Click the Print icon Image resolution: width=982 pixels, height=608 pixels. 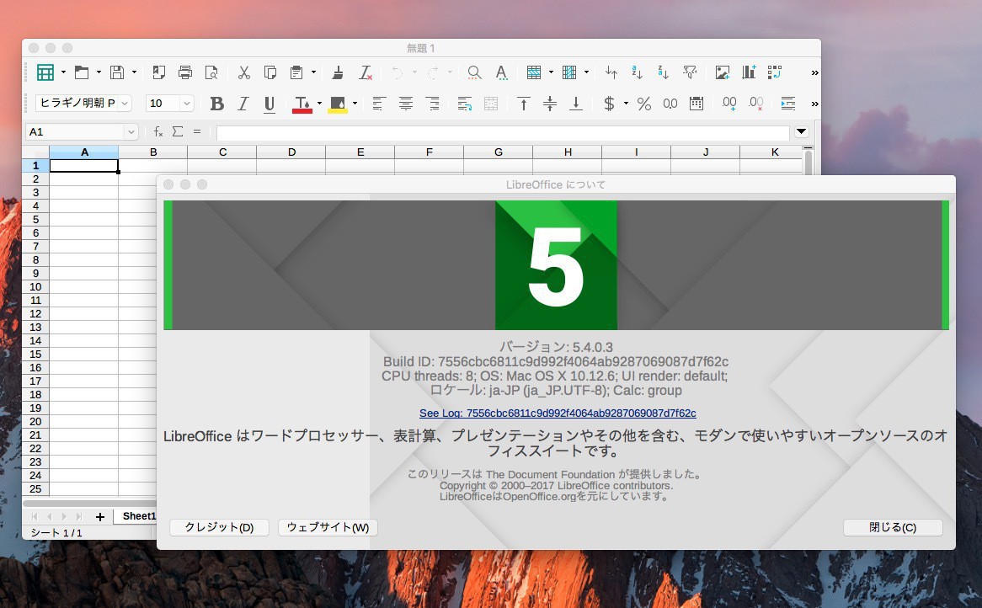(184, 72)
